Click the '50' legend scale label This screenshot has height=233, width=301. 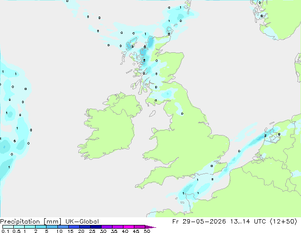(147, 231)
